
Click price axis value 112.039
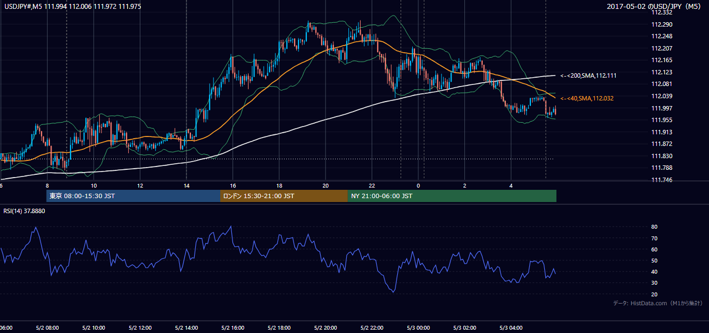click(x=663, y=96)
